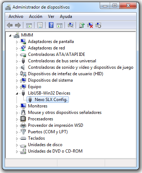Image resolution: width=142 pixels, height=173 pixels.
Task: Select LibUSB-Win32 Devices label
Action: click(49, 93)
